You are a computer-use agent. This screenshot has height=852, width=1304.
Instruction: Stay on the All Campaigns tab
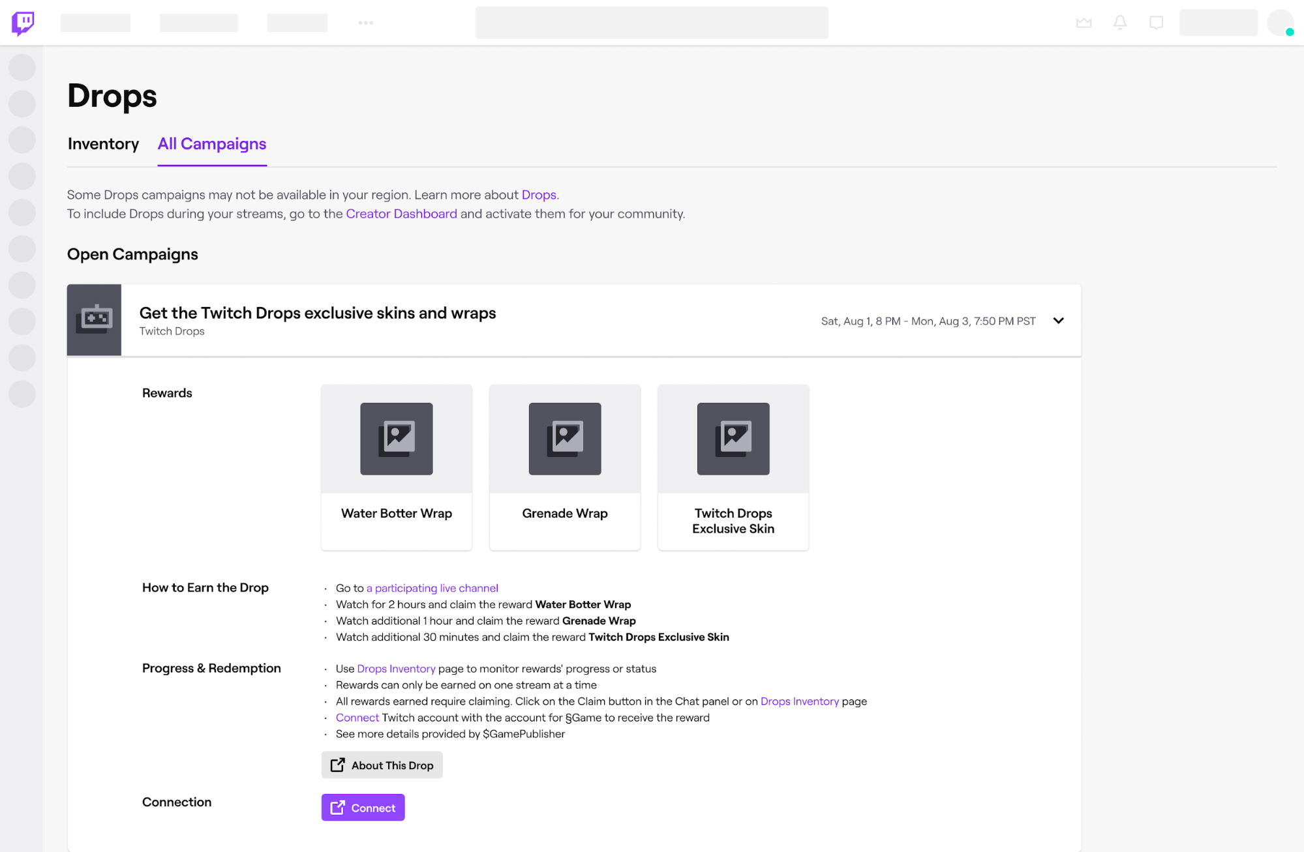click(211, 144)
